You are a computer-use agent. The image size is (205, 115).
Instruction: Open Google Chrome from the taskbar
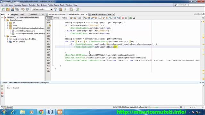click(x=41, y=112)
